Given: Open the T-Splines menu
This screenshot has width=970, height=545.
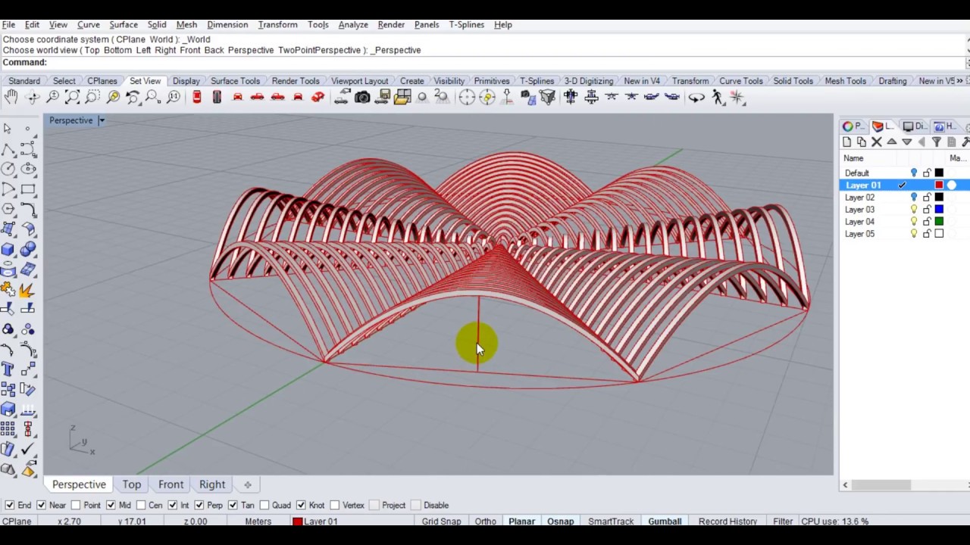Looking at the screenshot, I should click(466, 24).
